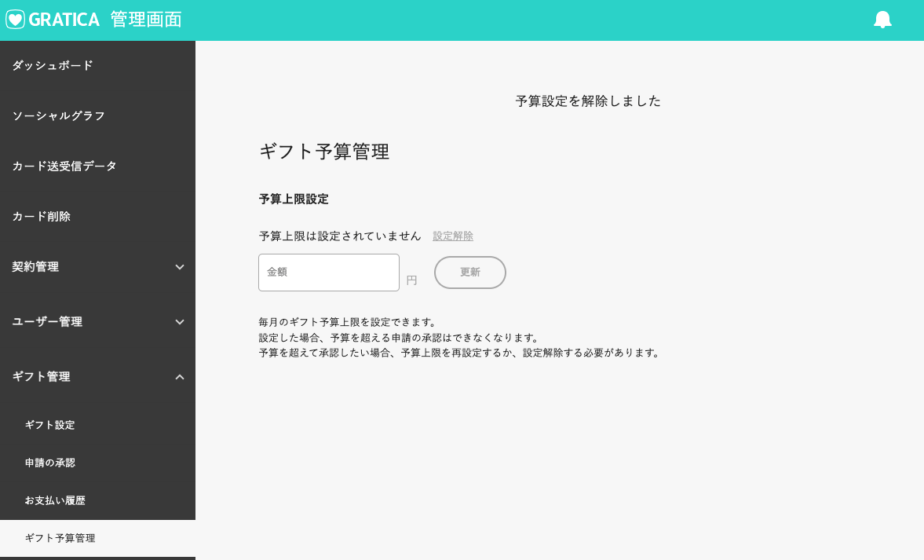This screenshot has width=924, height=560.
Task: Click the 契約管理 sidebar label
Action: tap(35, 266)
